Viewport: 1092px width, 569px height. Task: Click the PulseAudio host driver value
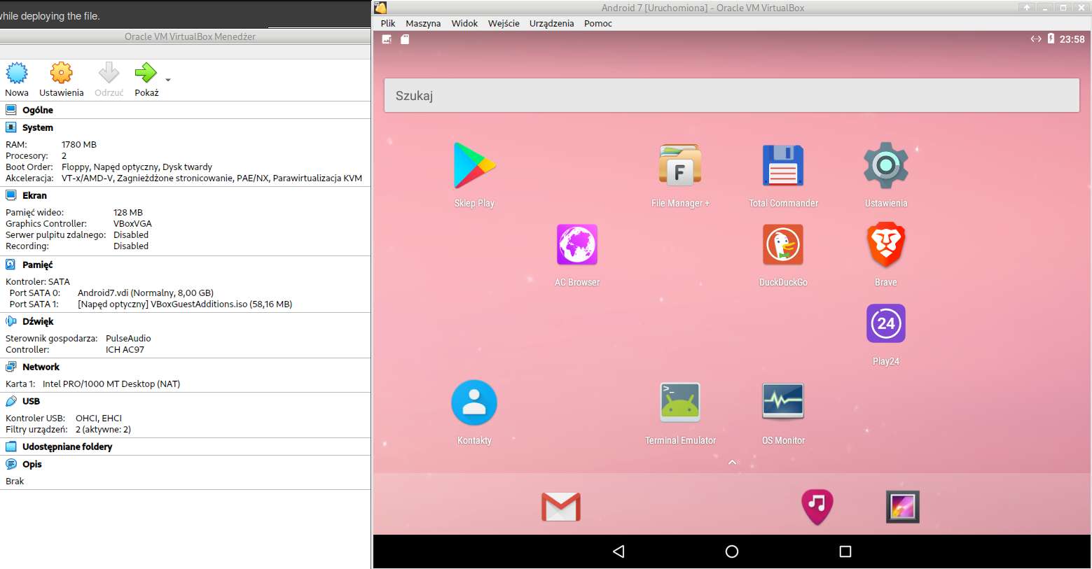click(x=128, y=338)
